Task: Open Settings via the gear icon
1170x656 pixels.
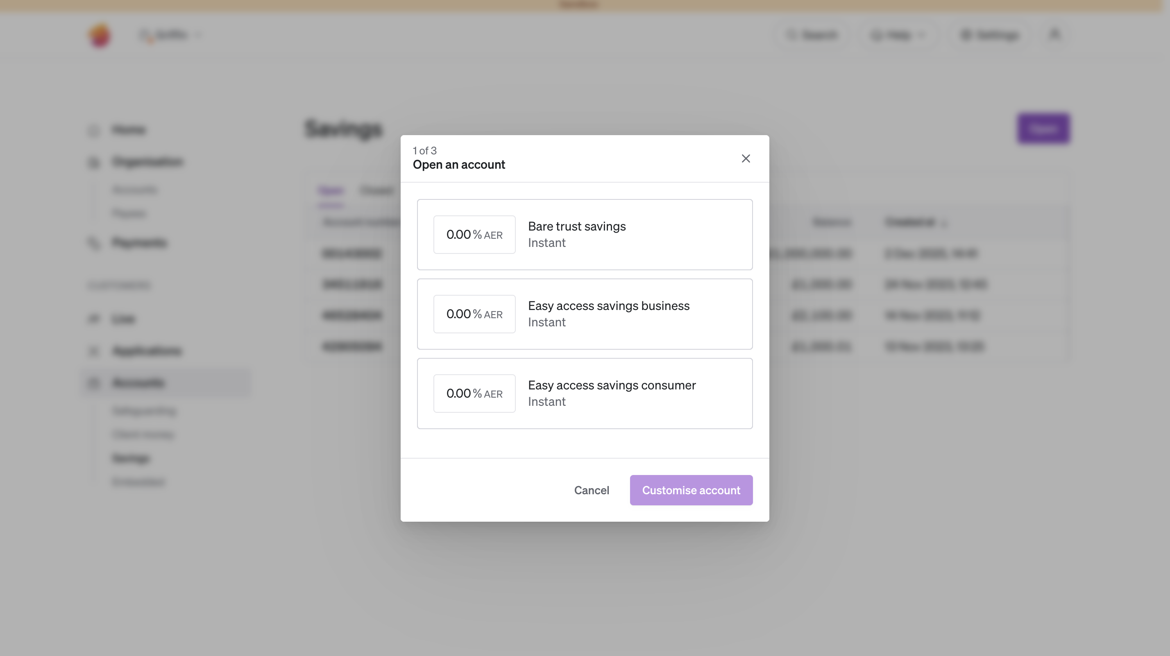Action: (x=966, y=35)
